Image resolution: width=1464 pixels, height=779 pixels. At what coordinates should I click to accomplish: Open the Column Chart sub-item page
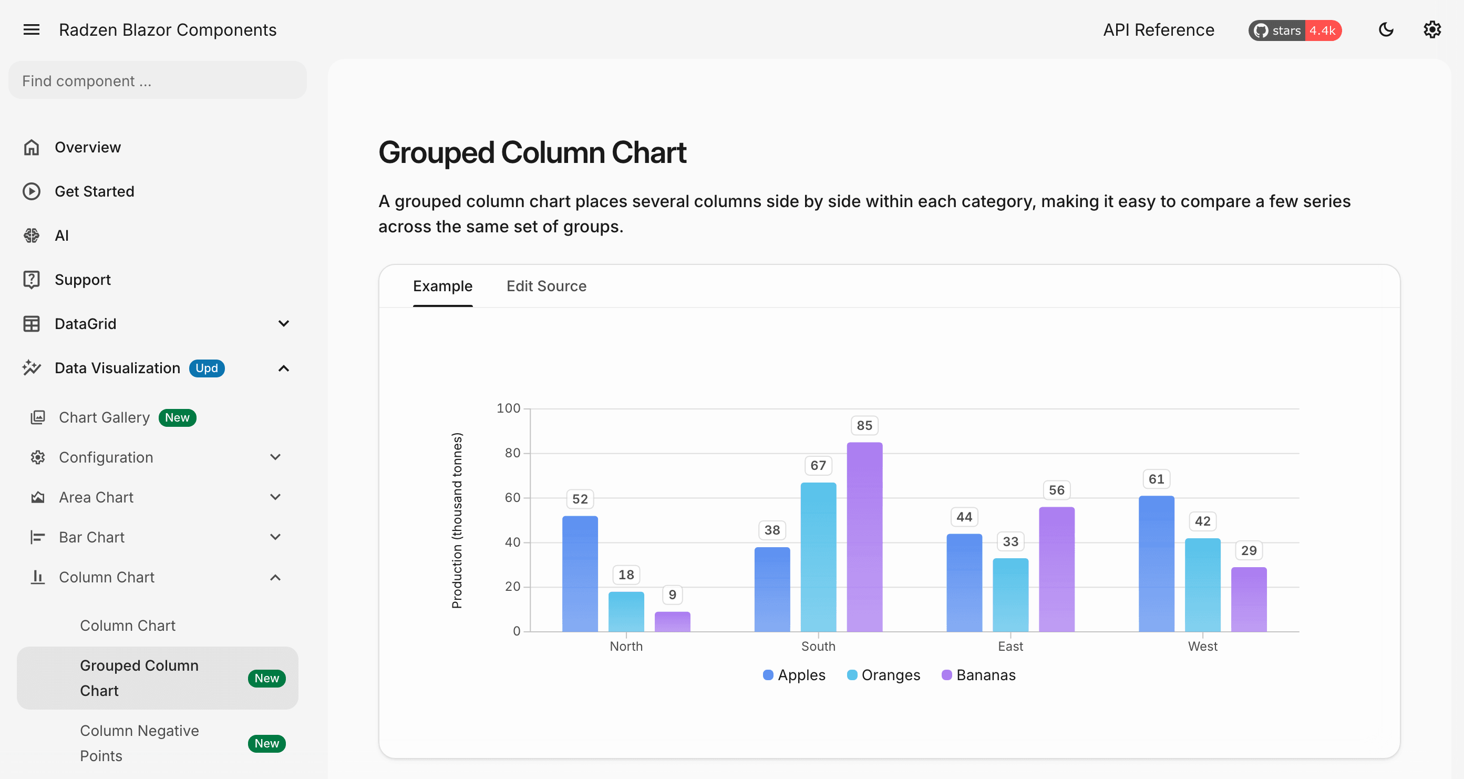(x=127, y=626)
